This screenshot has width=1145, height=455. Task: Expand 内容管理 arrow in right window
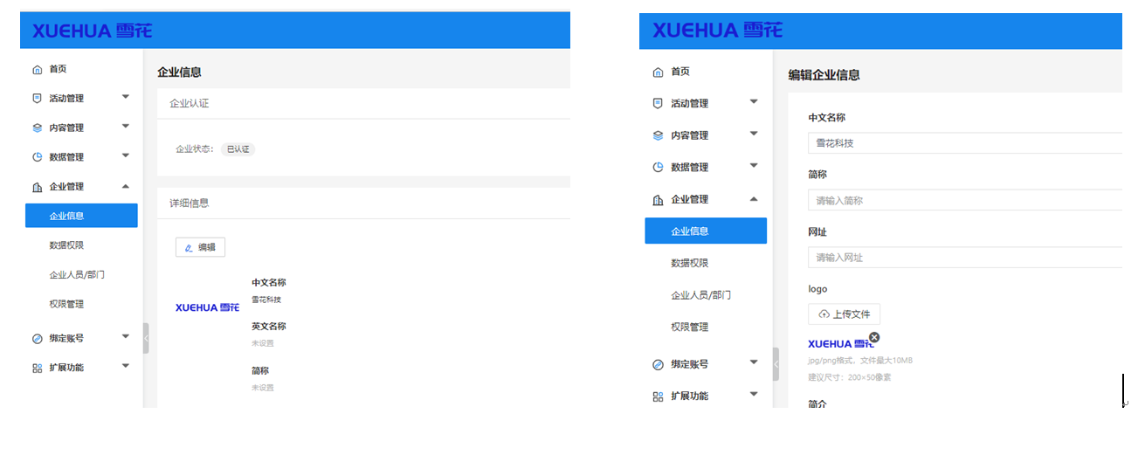[x=755, y=134]
